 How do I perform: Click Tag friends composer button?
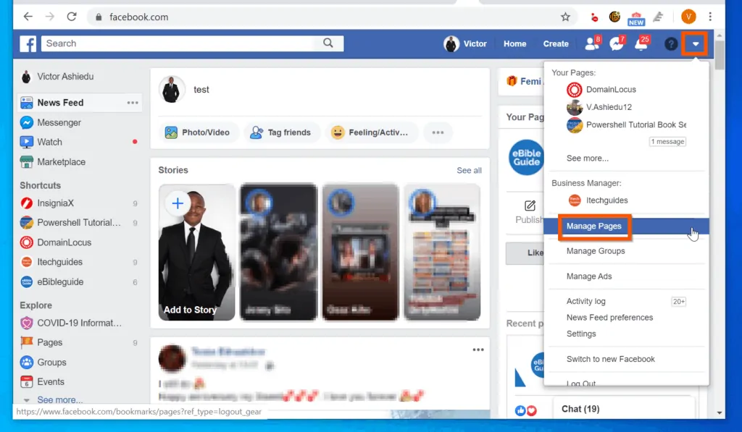[x=282, y=132]
